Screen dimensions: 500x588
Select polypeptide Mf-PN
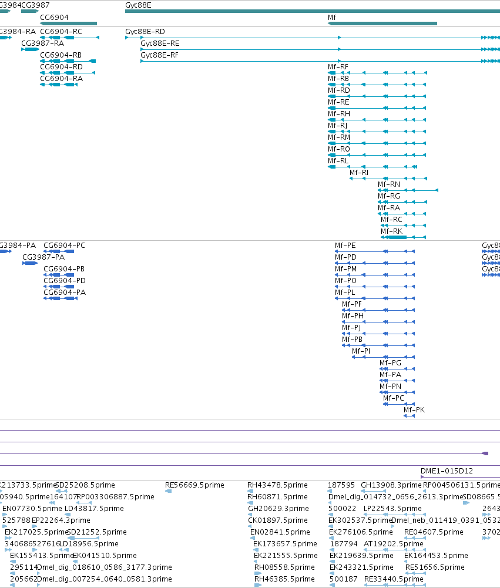click(390, 387)
